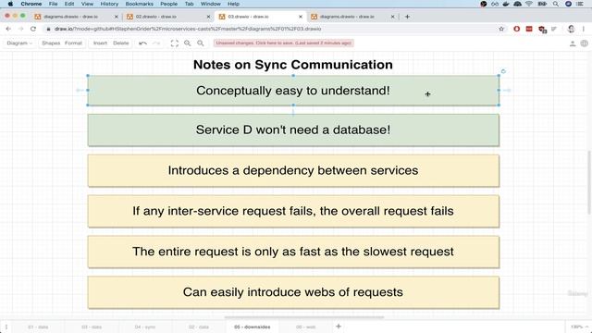Go back to the previous page
The width and height of the screenshot is (592, 333).
[x=8, y=29]
